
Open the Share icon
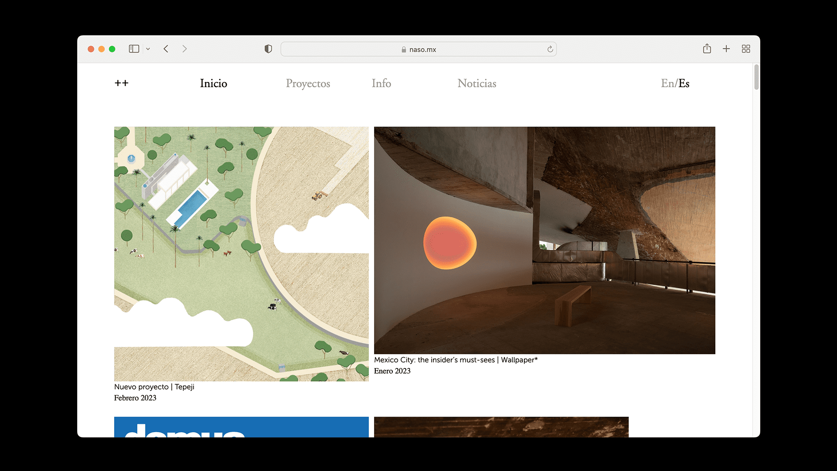click(x=707, y=49)
